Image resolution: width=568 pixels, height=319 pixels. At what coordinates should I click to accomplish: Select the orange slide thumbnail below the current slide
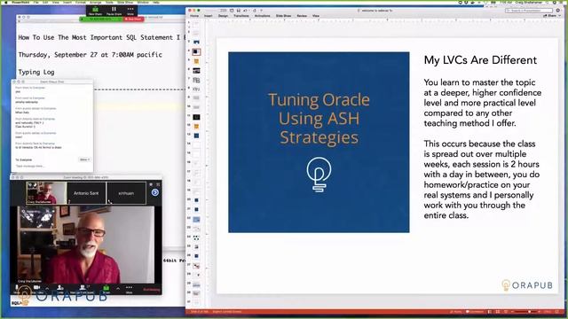tap(196, 61)
